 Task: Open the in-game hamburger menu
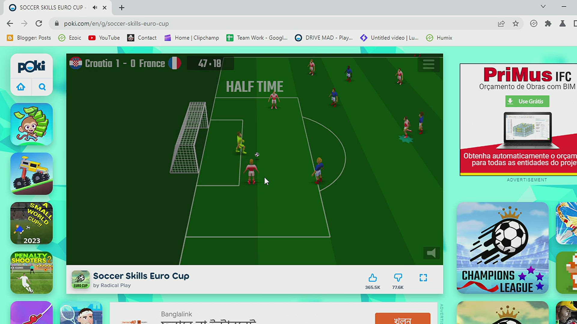point(429,64)
